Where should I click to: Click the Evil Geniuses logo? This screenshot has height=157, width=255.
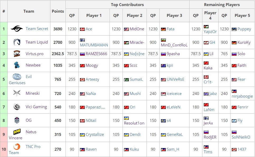17,77
